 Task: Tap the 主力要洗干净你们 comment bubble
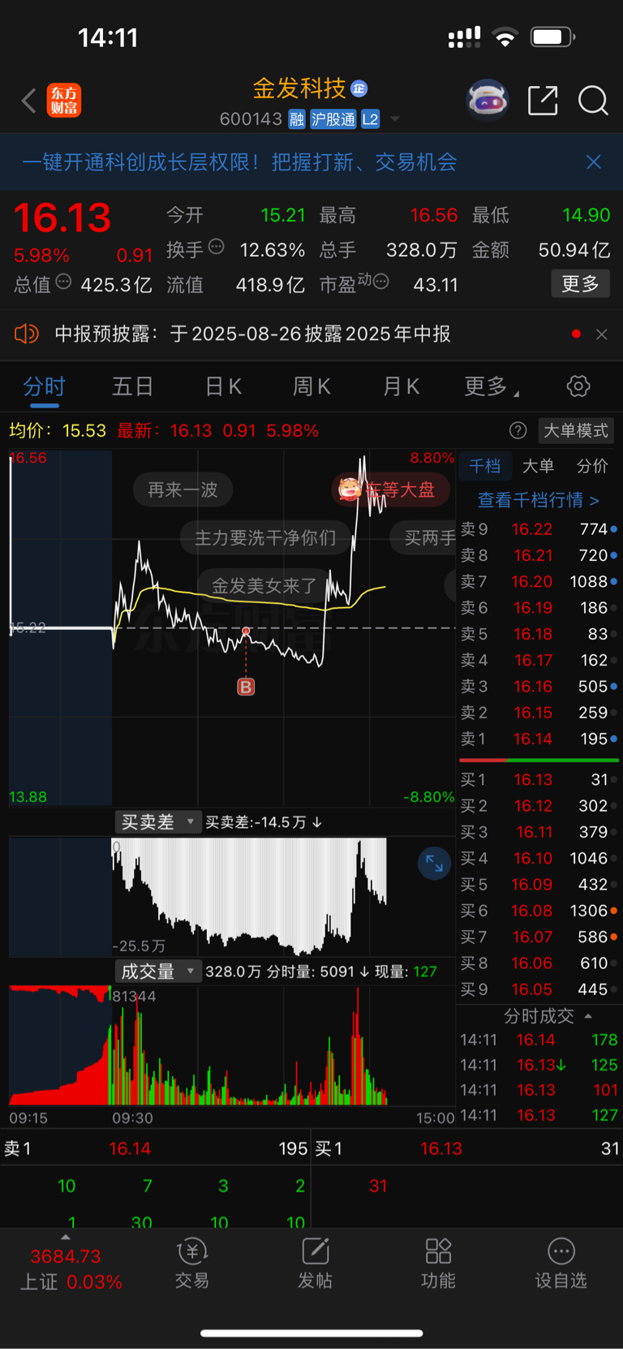tap(265, 537)
